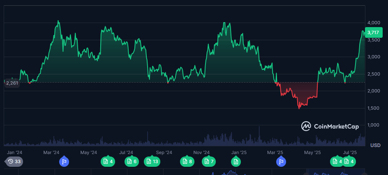Click the Jan '24 date on time axis
Screen dimensions: 388x175
(x=15, y=152)
